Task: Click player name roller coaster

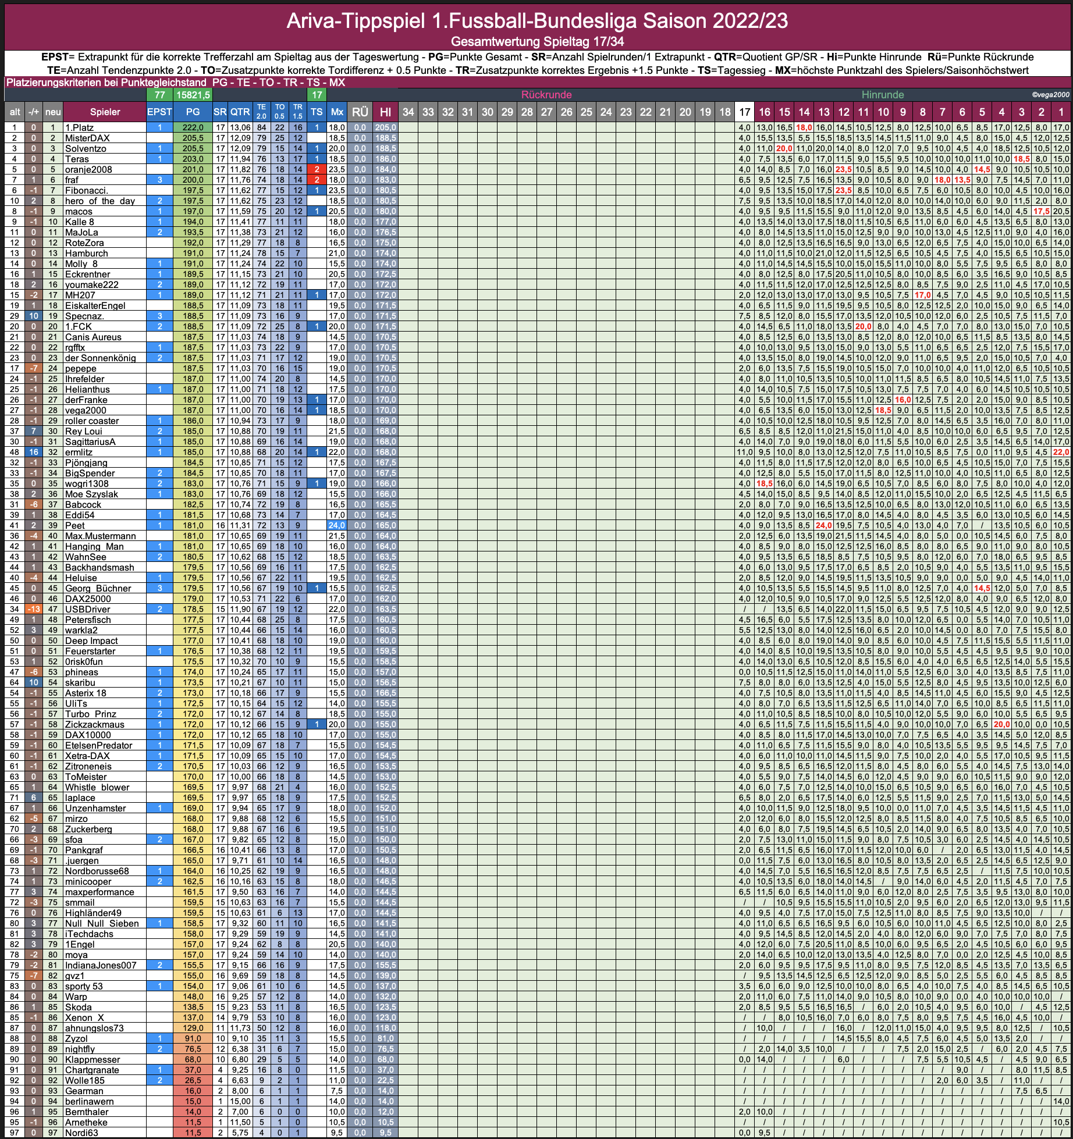Action: (x=92, y=421)
